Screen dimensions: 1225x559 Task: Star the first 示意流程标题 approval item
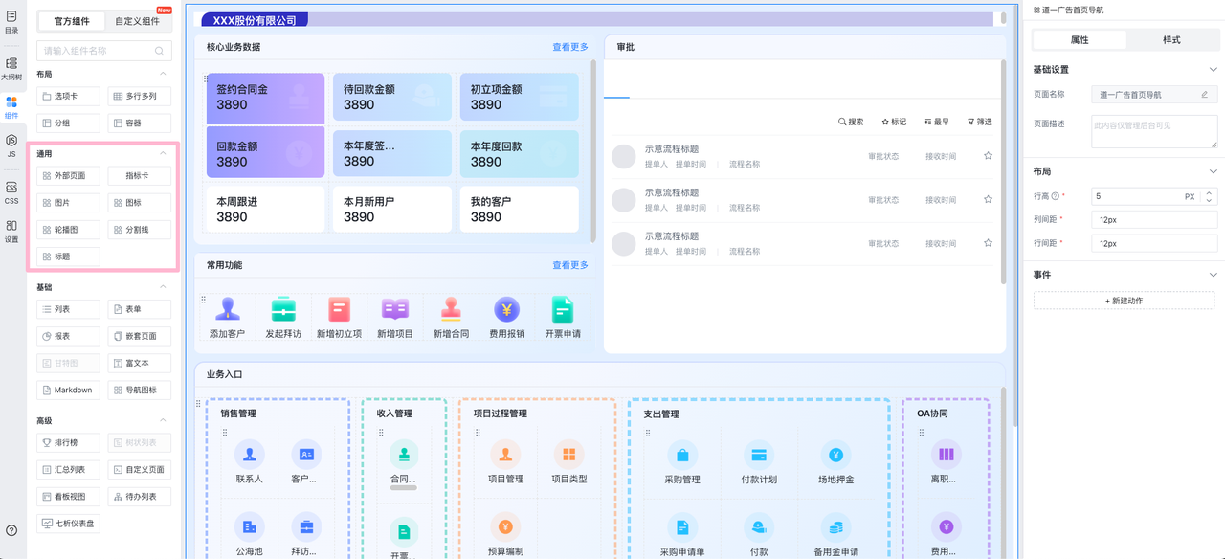[988, 156]
